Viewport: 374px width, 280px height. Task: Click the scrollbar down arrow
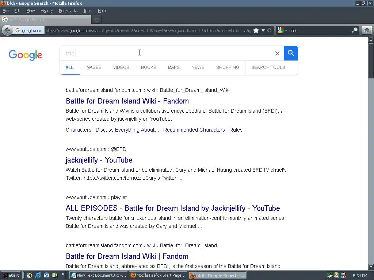click(x=371, y=267)
